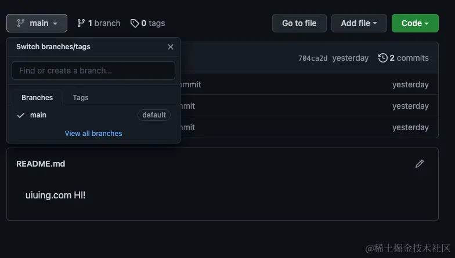Select the uiuing.com HI! readme text

tap(56, 196)
